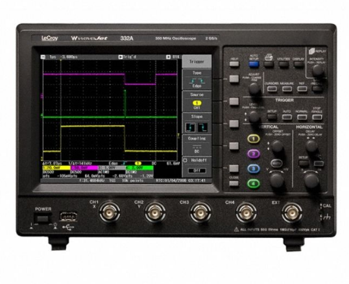Tap the HELP button
This screenshot has height=284, width=349.
click(x=234, y=64)
